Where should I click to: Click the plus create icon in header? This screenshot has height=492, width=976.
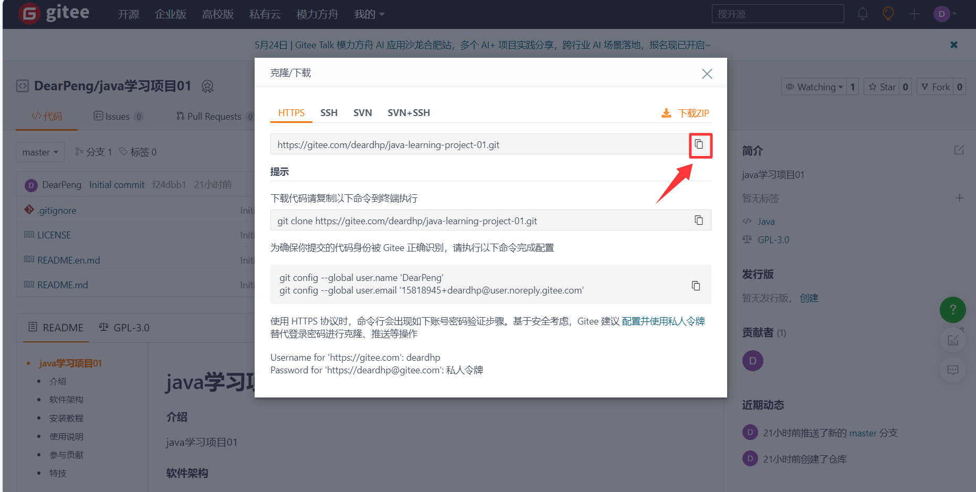(x=914, y=14)
